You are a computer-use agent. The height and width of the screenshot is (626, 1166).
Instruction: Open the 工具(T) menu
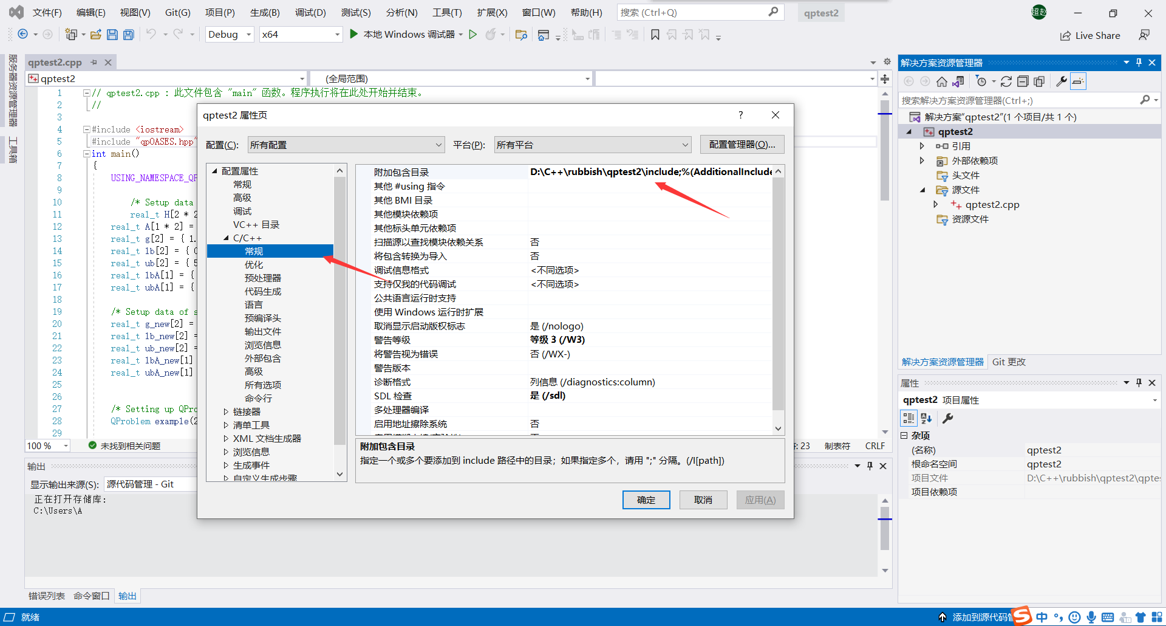pos(447,12)
